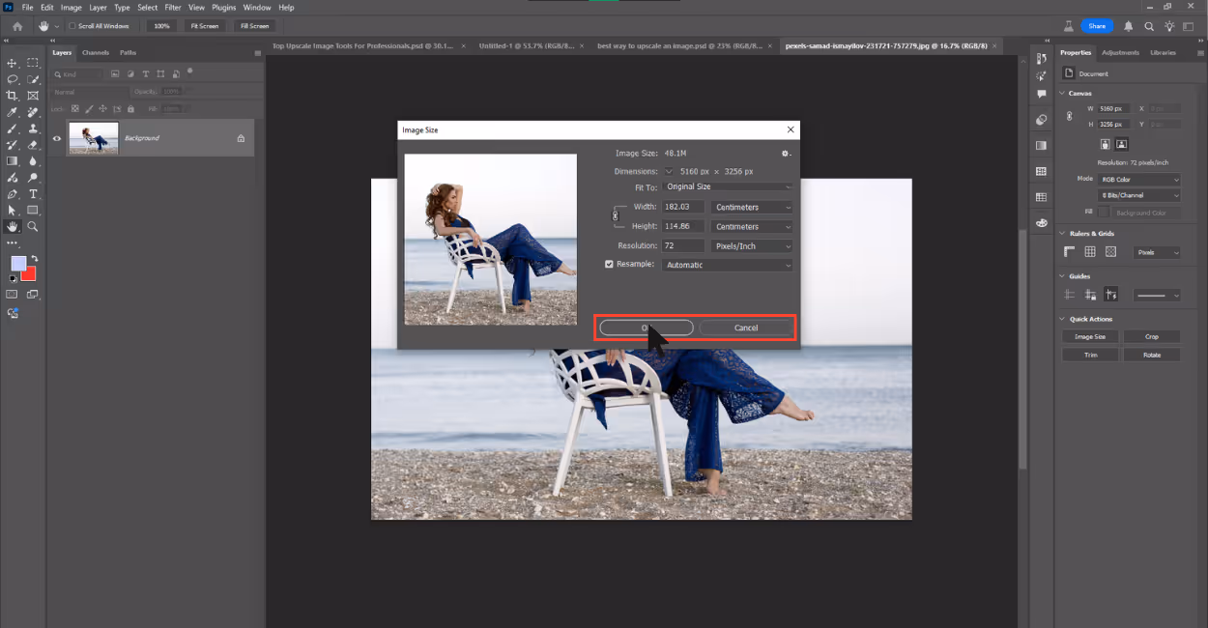Select the Zoom tool
This screenshot has height=628, width=1208.
pos(33,227)
